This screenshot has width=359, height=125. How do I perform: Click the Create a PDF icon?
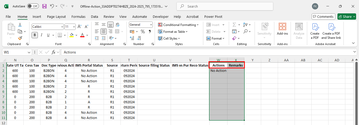pyautogui.click(x=315, y=31)
